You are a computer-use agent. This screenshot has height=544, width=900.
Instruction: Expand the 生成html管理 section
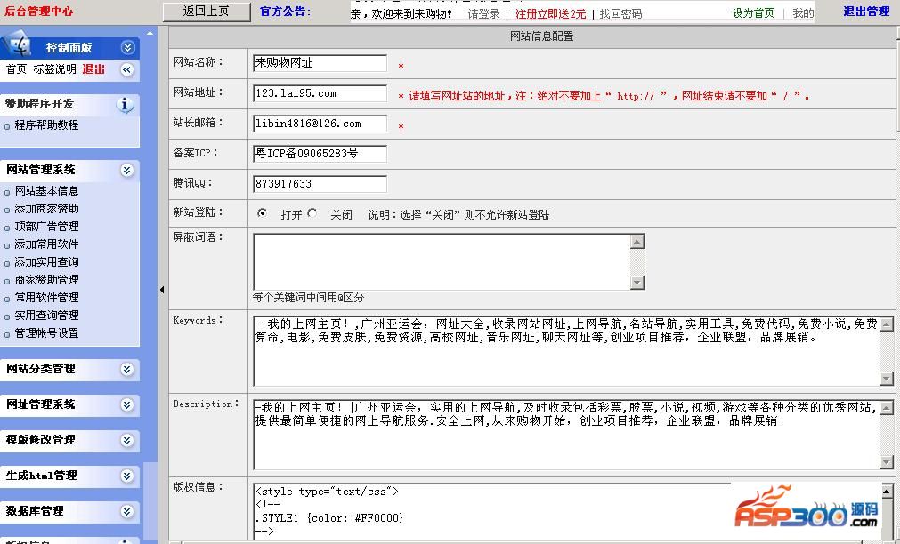127,476
